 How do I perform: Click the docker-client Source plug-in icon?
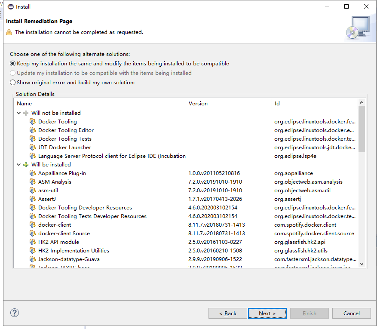coord(33,234)
